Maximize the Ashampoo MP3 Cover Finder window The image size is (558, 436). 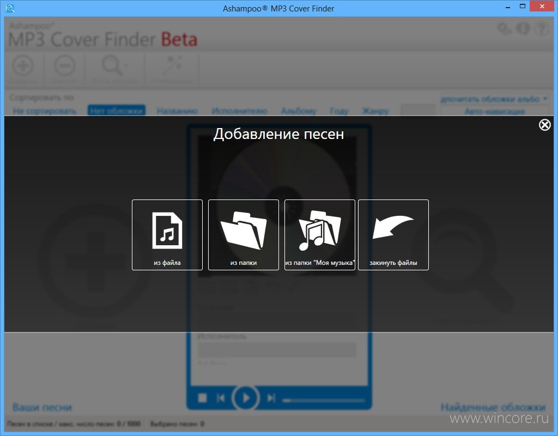523,7
